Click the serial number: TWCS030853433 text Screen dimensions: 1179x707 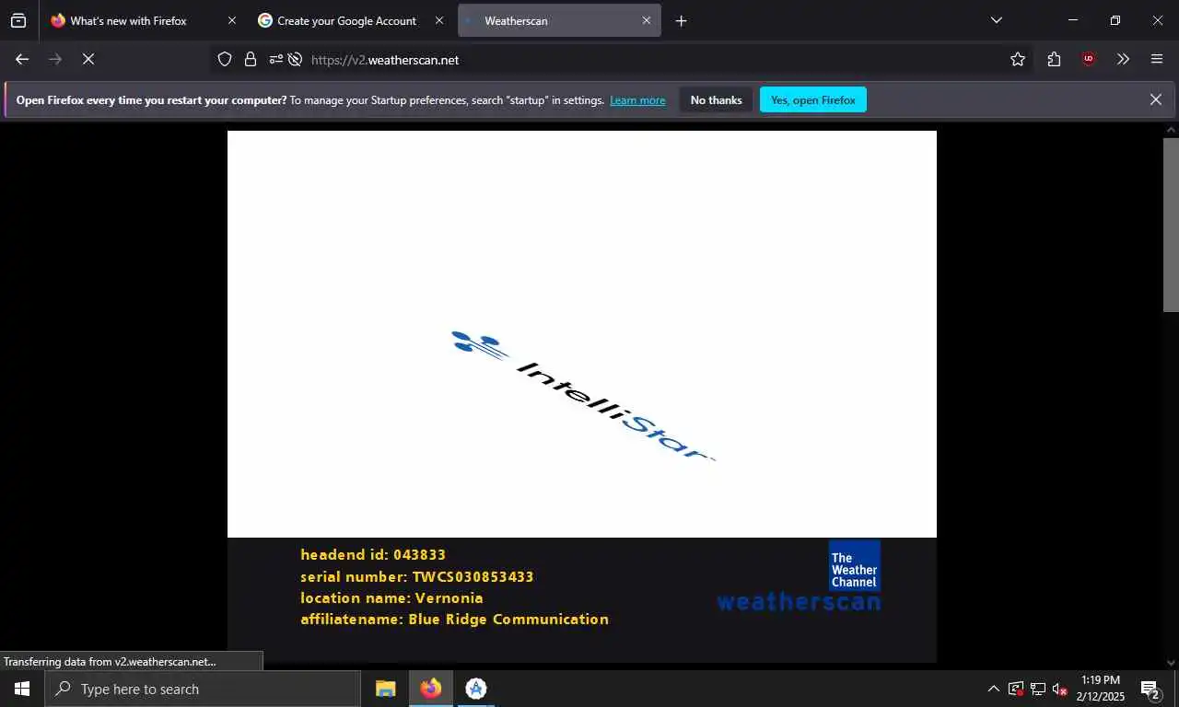pos(417,577)
